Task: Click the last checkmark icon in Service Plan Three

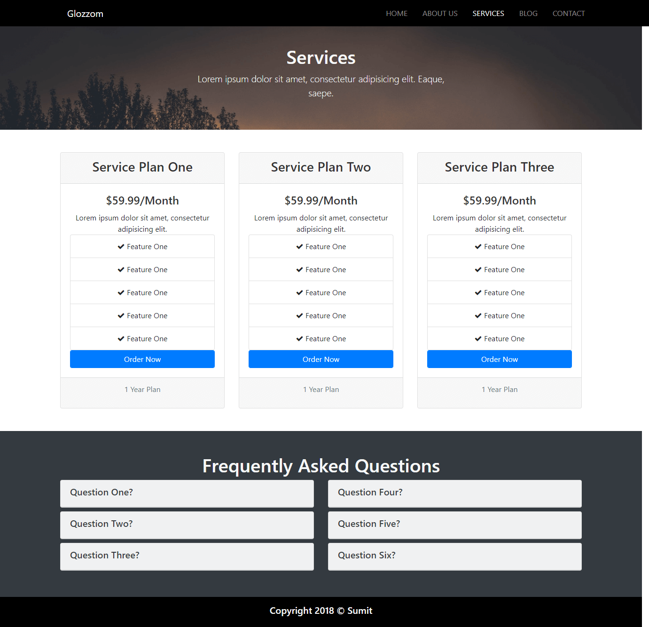Action: (478, 339)
